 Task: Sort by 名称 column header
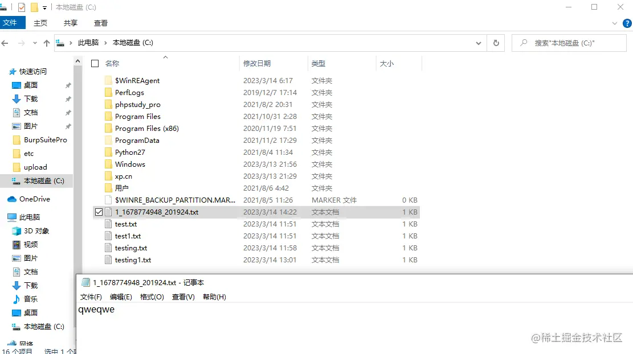tap(112, 63)
